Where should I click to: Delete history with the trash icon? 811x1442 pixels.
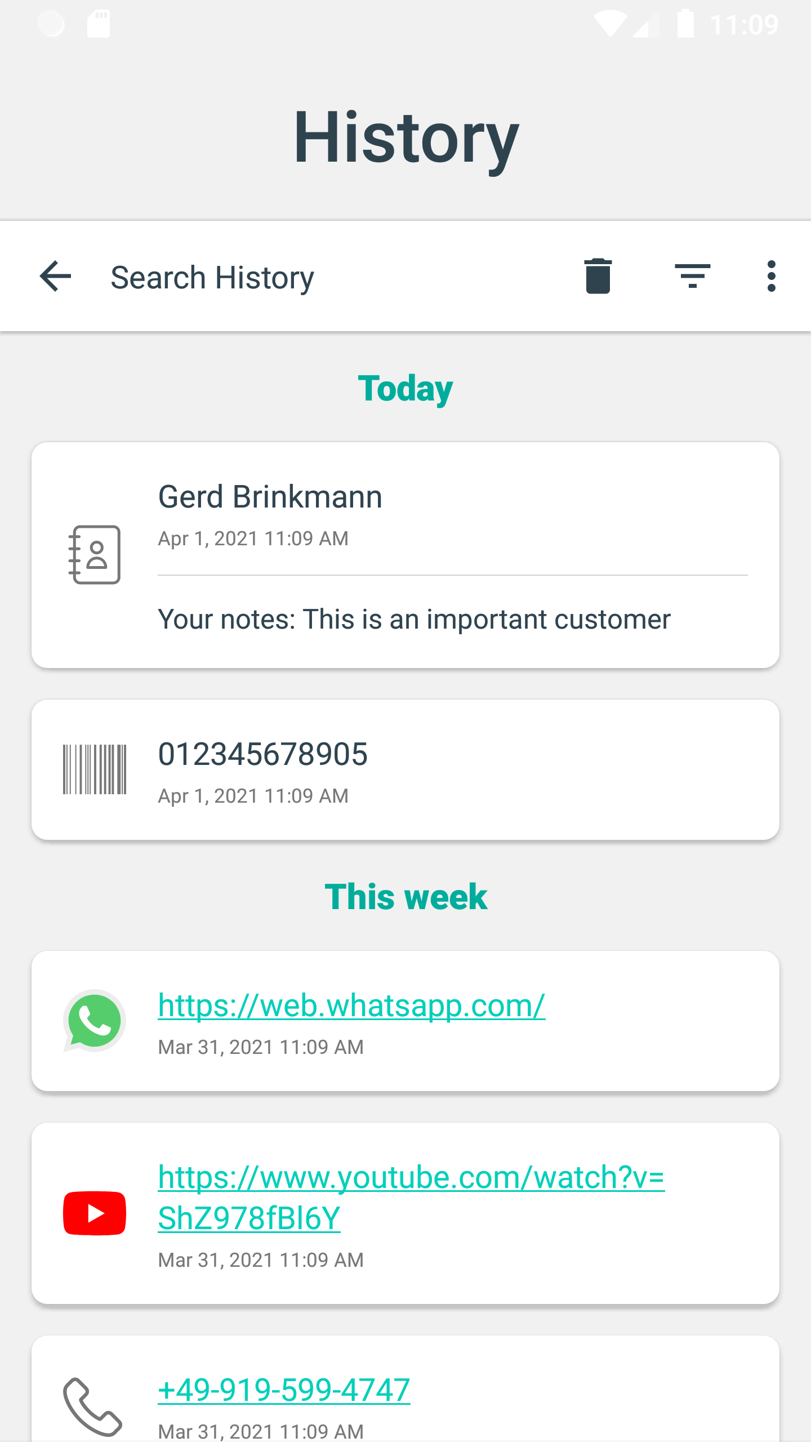[598, 277]
